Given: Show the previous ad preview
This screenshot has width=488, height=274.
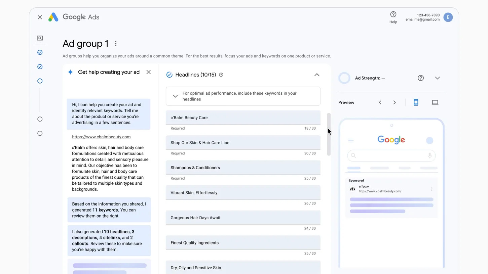Looking at the screenshot, I should pos(380,102).
